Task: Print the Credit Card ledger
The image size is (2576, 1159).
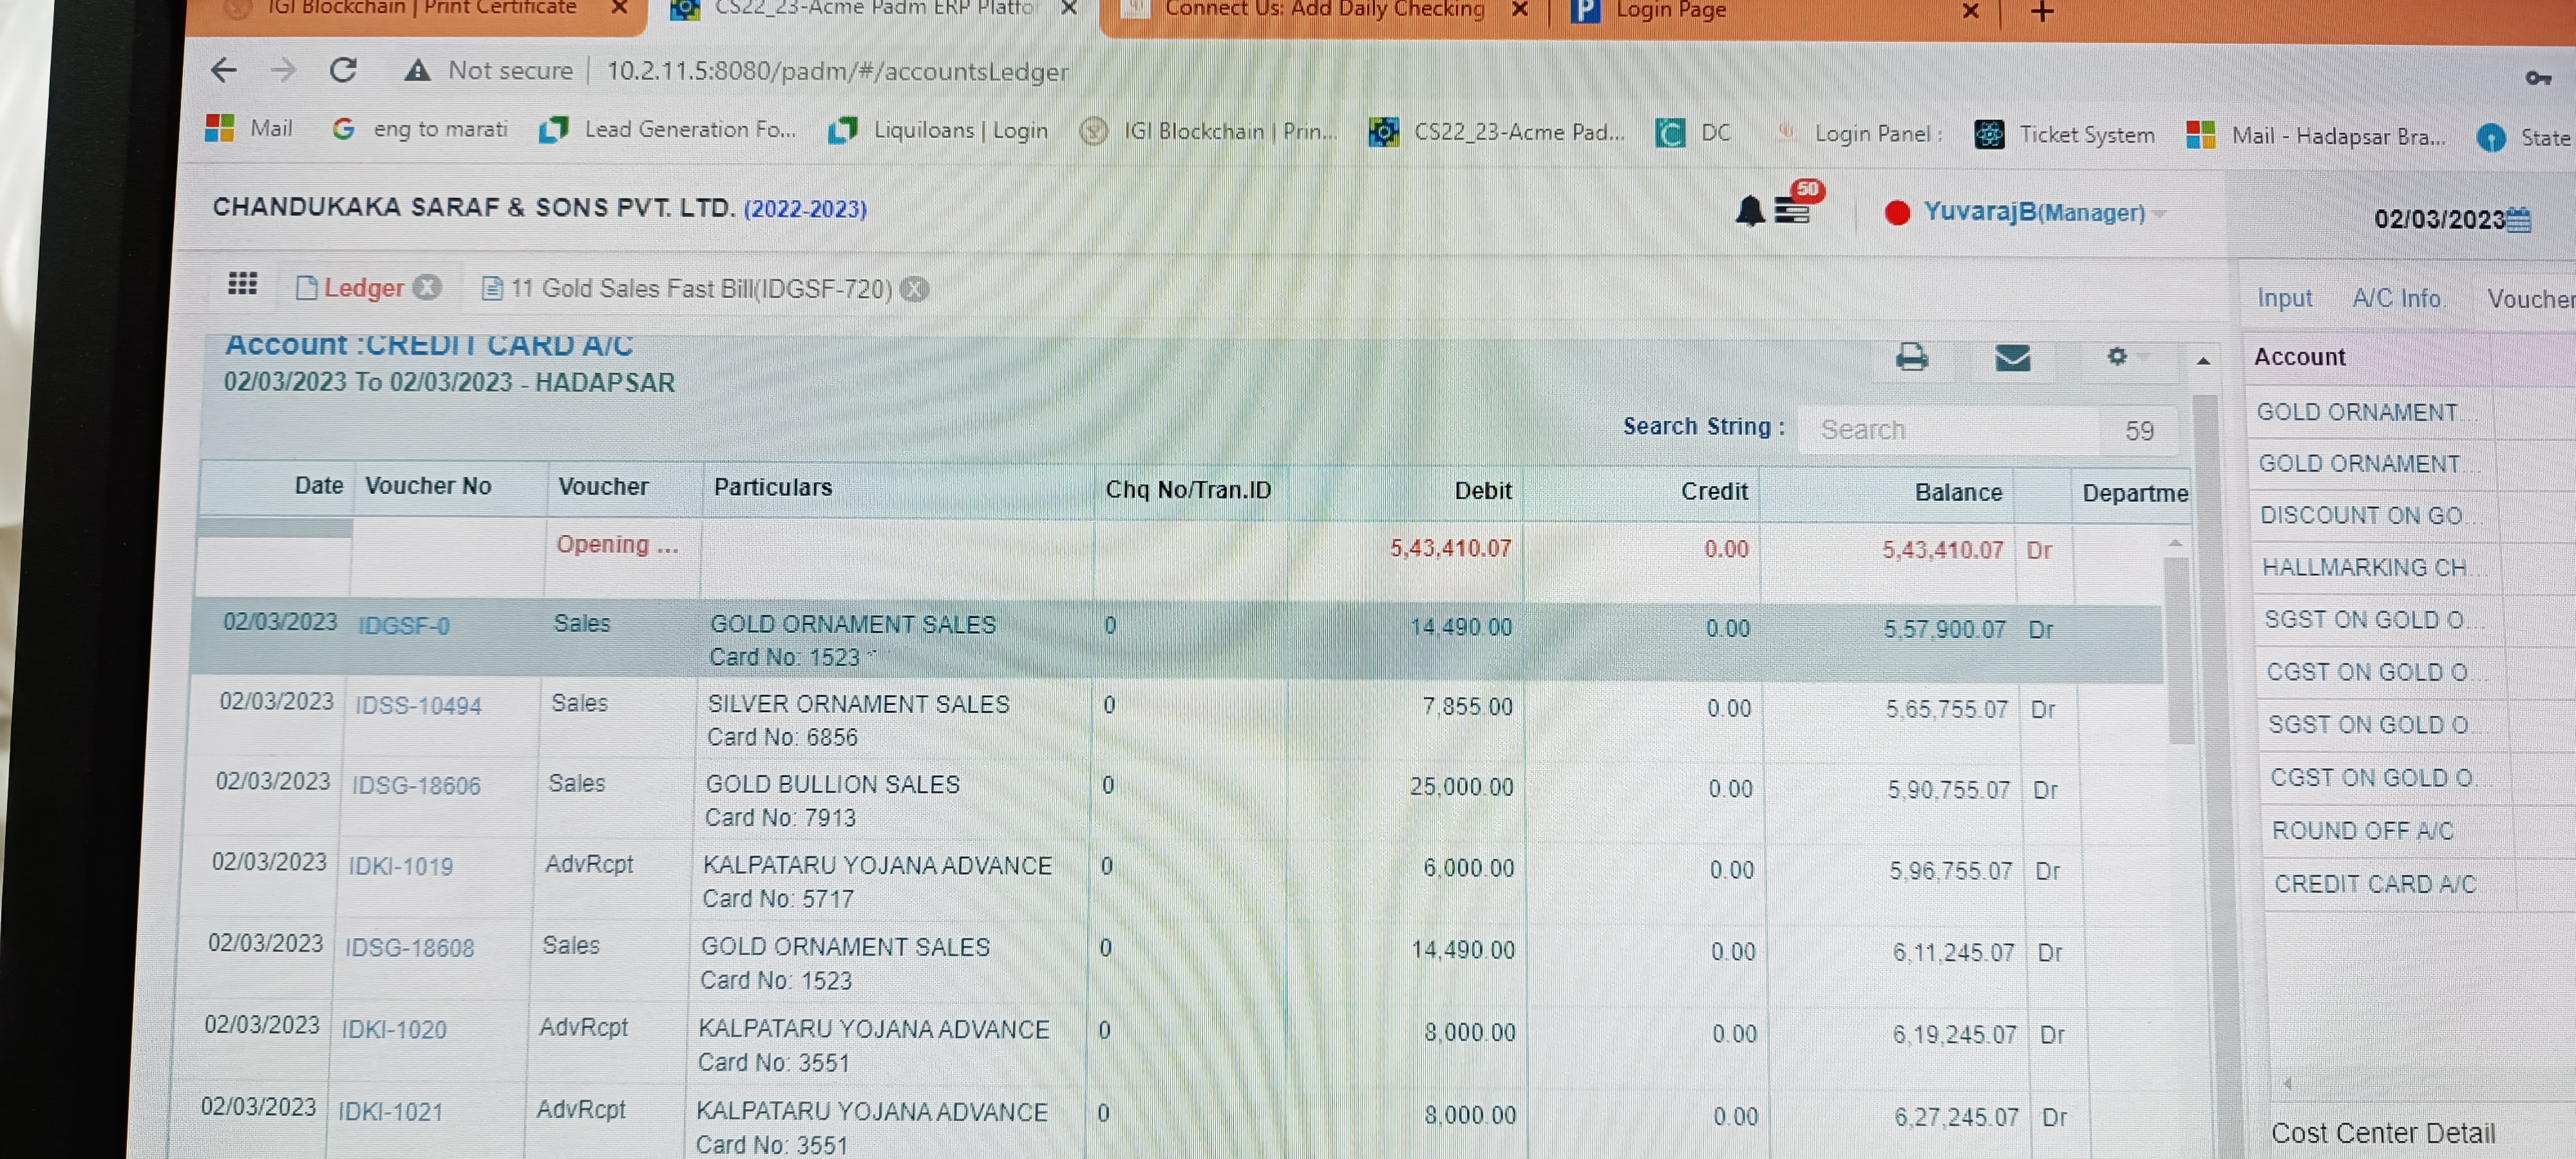Action: pyautogui.click(x=1912, y=357)
